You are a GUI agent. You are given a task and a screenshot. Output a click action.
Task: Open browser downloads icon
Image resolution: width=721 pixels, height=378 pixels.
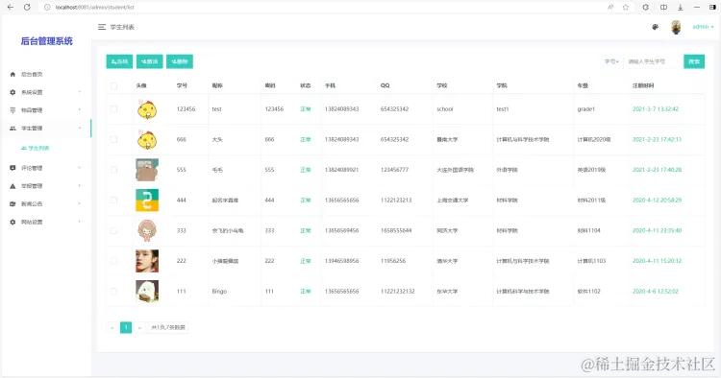(680, 8)
